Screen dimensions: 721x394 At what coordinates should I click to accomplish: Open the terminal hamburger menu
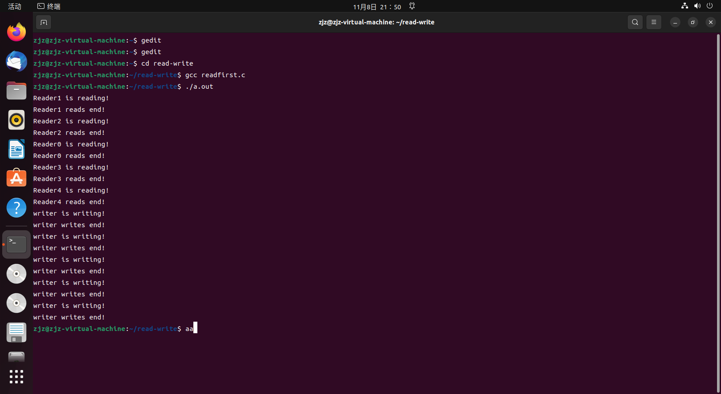point(654,22)
